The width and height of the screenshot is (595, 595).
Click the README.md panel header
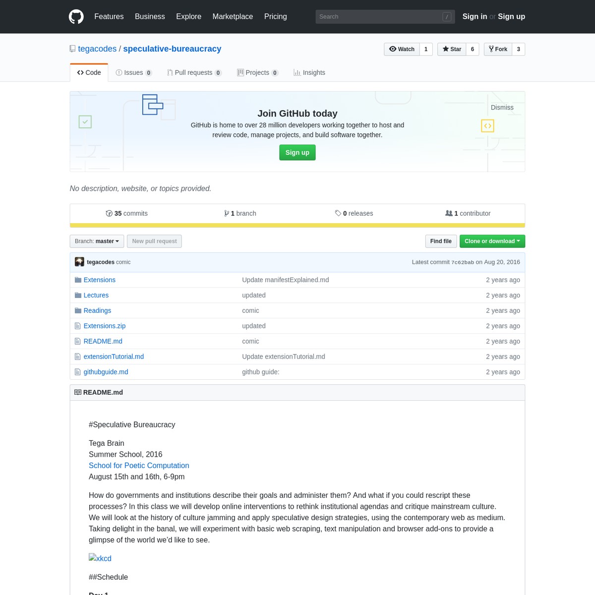[x=297, y=392]
